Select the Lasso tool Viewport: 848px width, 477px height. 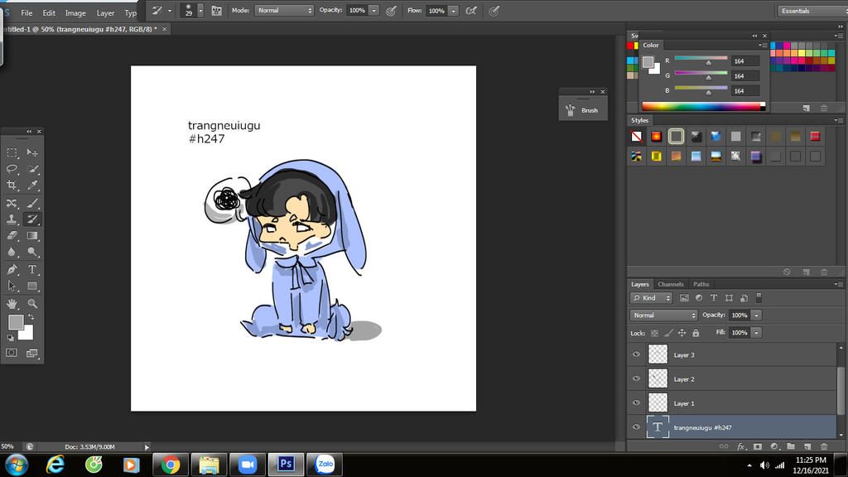12,169
